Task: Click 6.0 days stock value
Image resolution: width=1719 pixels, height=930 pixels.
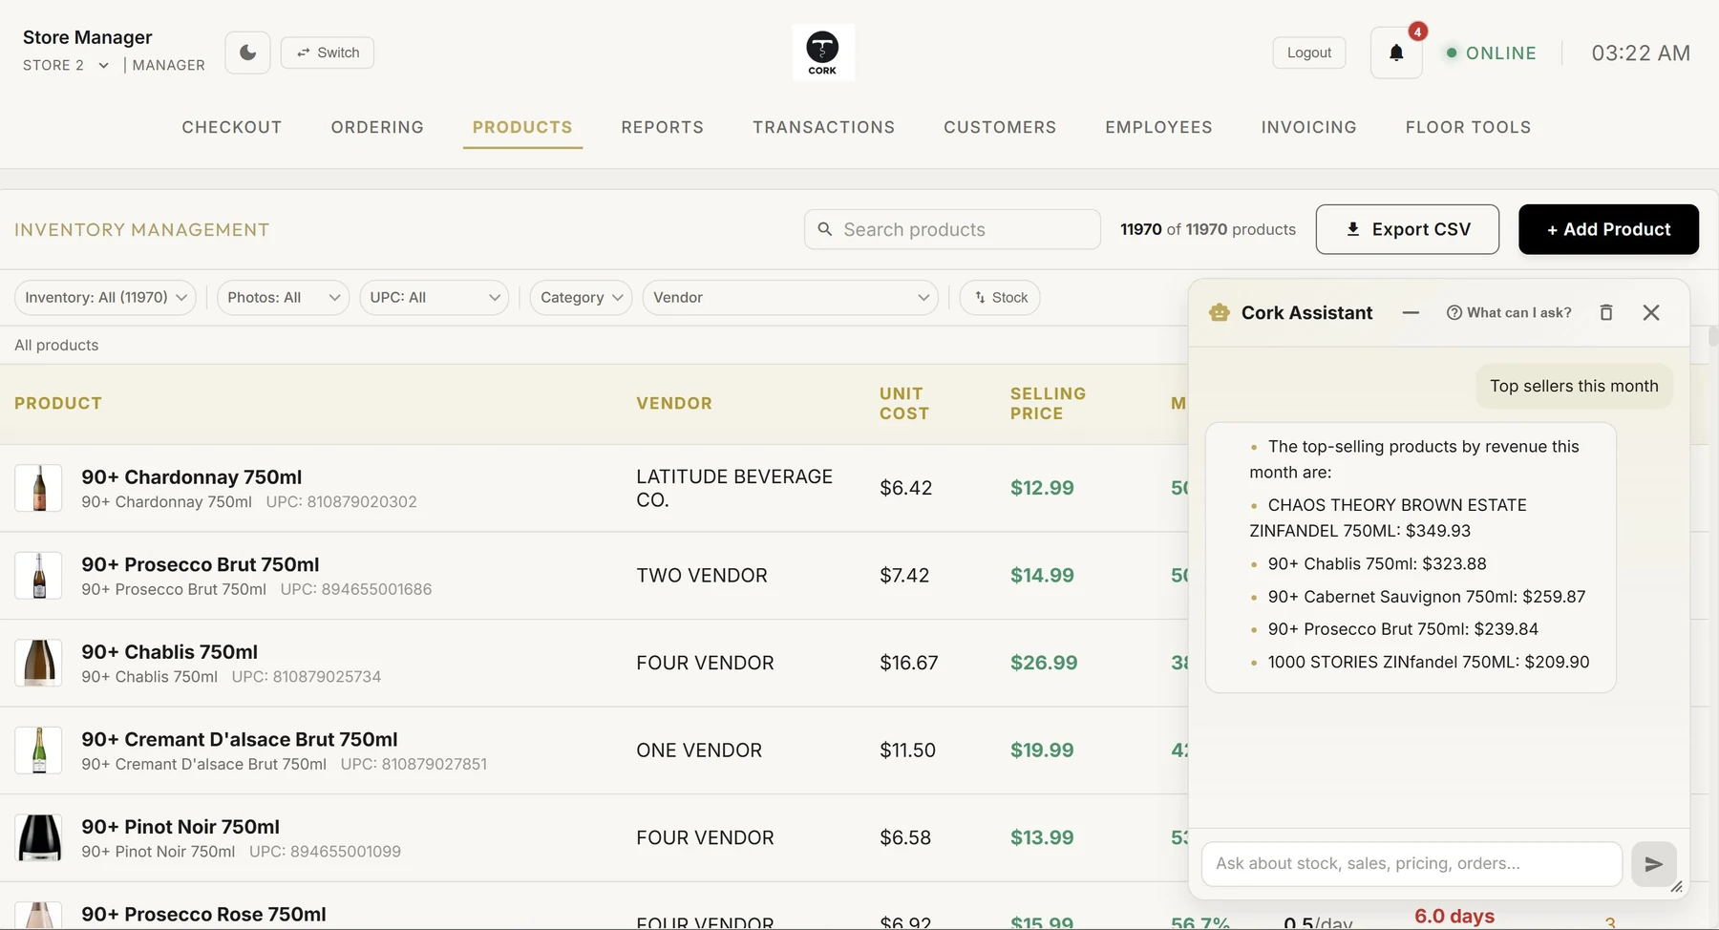Action: (x=1454, y=916)
